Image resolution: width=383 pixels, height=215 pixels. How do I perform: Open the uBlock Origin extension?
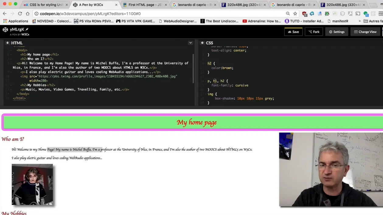(x=305, y=14)
